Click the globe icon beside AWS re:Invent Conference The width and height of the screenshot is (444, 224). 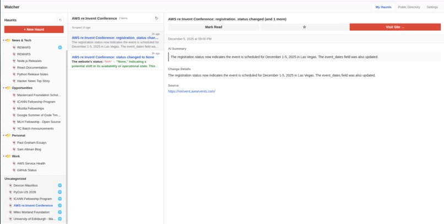coord(59,205)
